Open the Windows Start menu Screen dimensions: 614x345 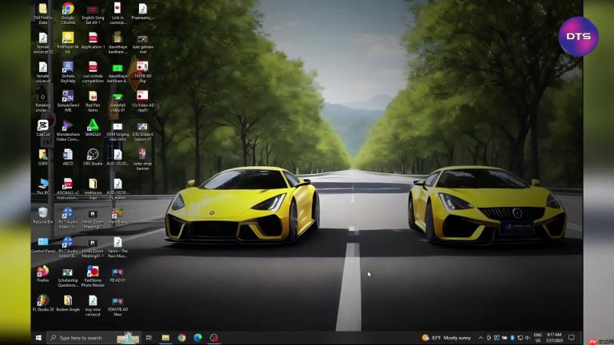(38, 338)
